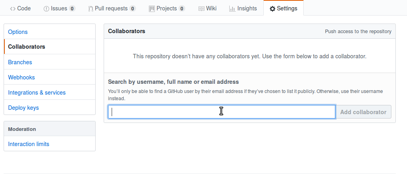Focus the collaborator search input field
The image size is (407, 180).
[x=222, y=112]
